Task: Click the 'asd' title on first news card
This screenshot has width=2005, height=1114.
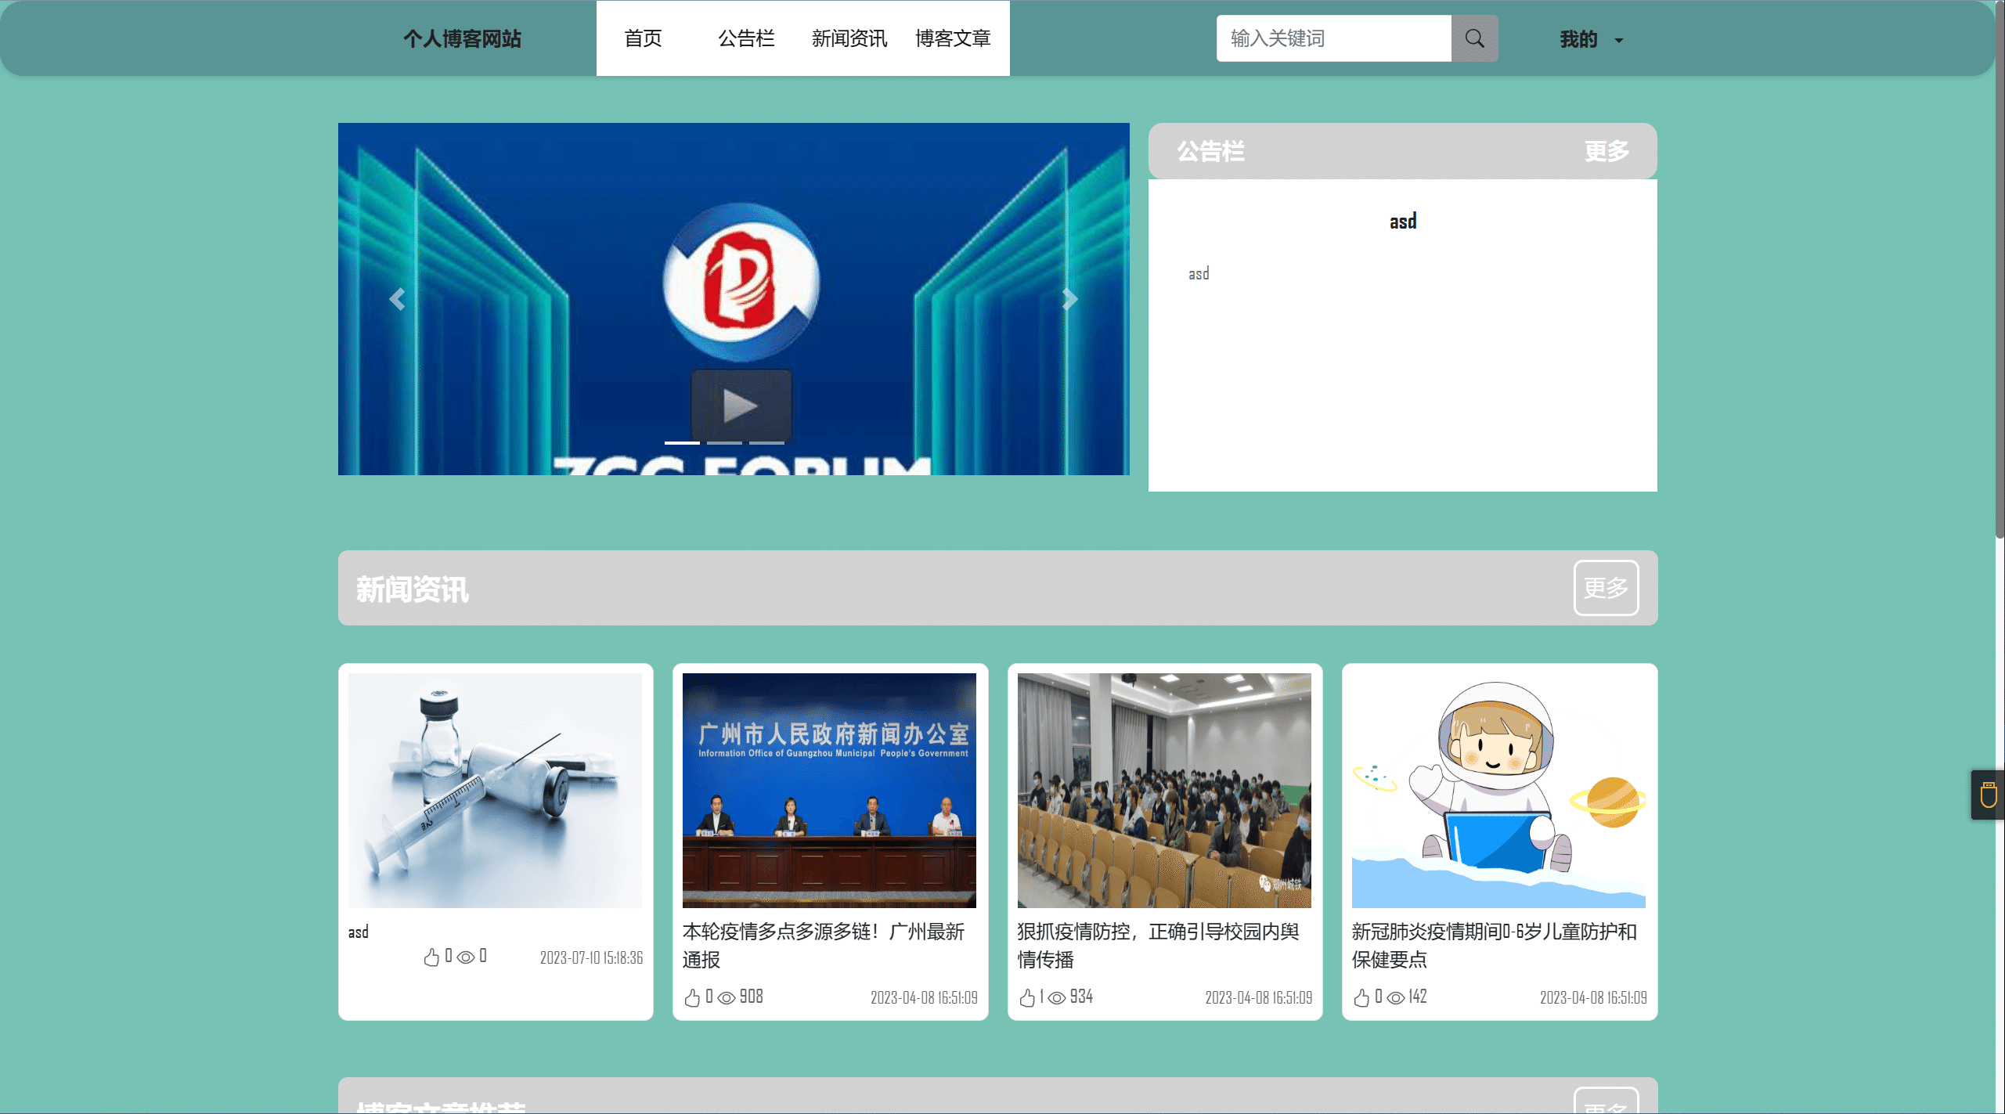Action: click(x=359, y=932)
